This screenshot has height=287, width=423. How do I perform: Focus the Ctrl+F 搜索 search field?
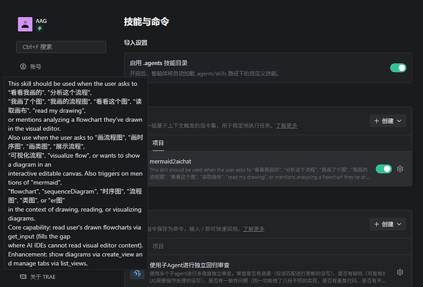(61, 47)
